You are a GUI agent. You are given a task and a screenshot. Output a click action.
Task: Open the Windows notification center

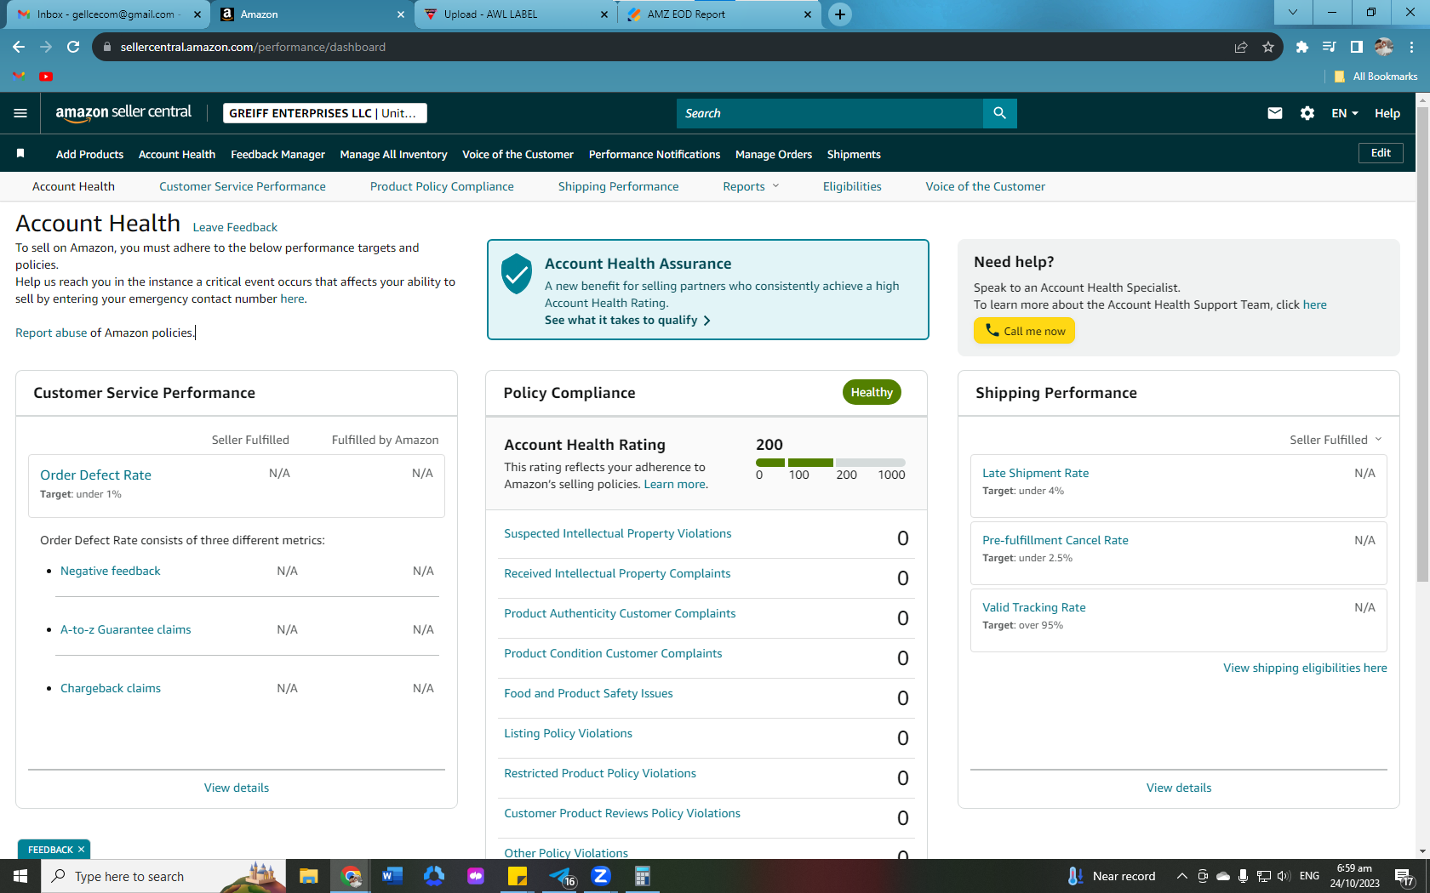[x=1404, y=876]
